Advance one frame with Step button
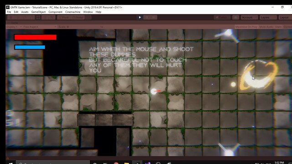 154,17
